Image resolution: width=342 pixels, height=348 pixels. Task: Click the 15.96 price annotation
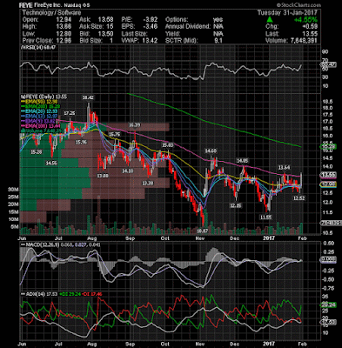(x=81, y=143)
